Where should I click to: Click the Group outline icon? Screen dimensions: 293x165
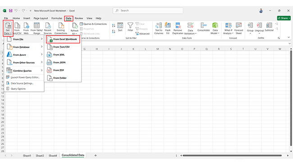pyautogui.click(x=250, y=28)
